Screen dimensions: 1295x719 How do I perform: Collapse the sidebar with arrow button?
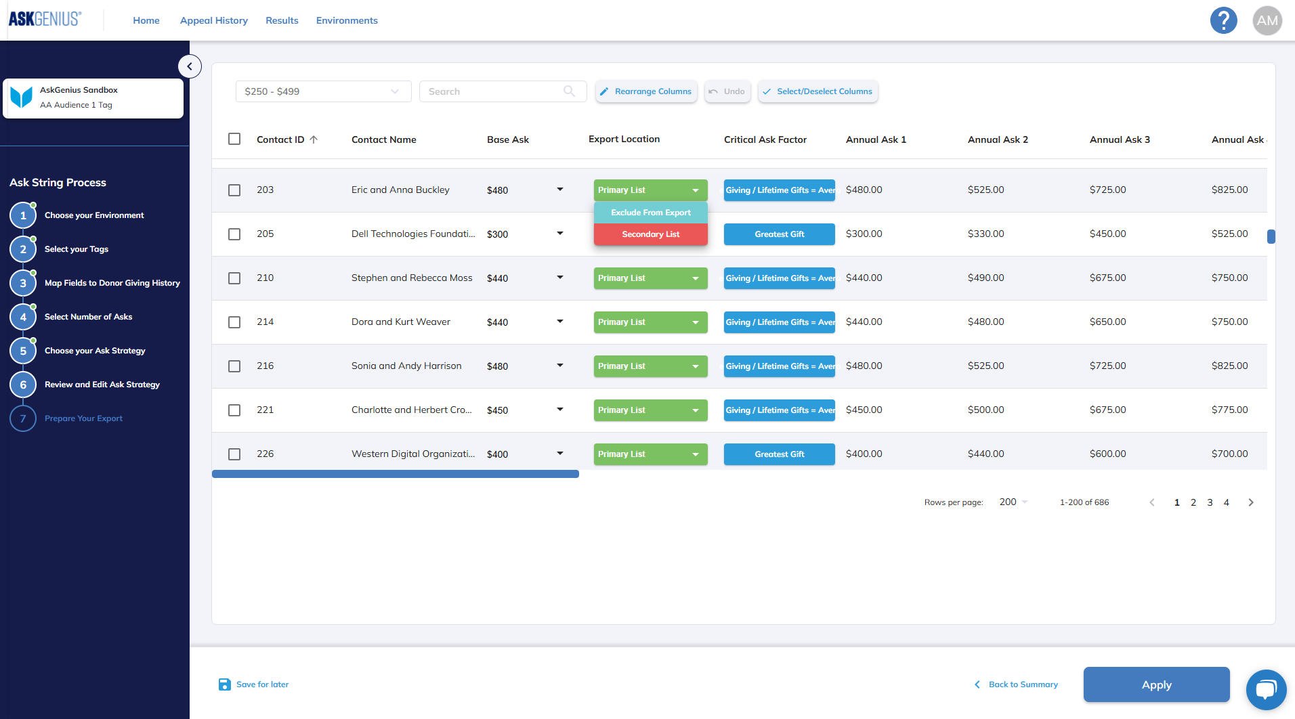[x=190, y=66]
